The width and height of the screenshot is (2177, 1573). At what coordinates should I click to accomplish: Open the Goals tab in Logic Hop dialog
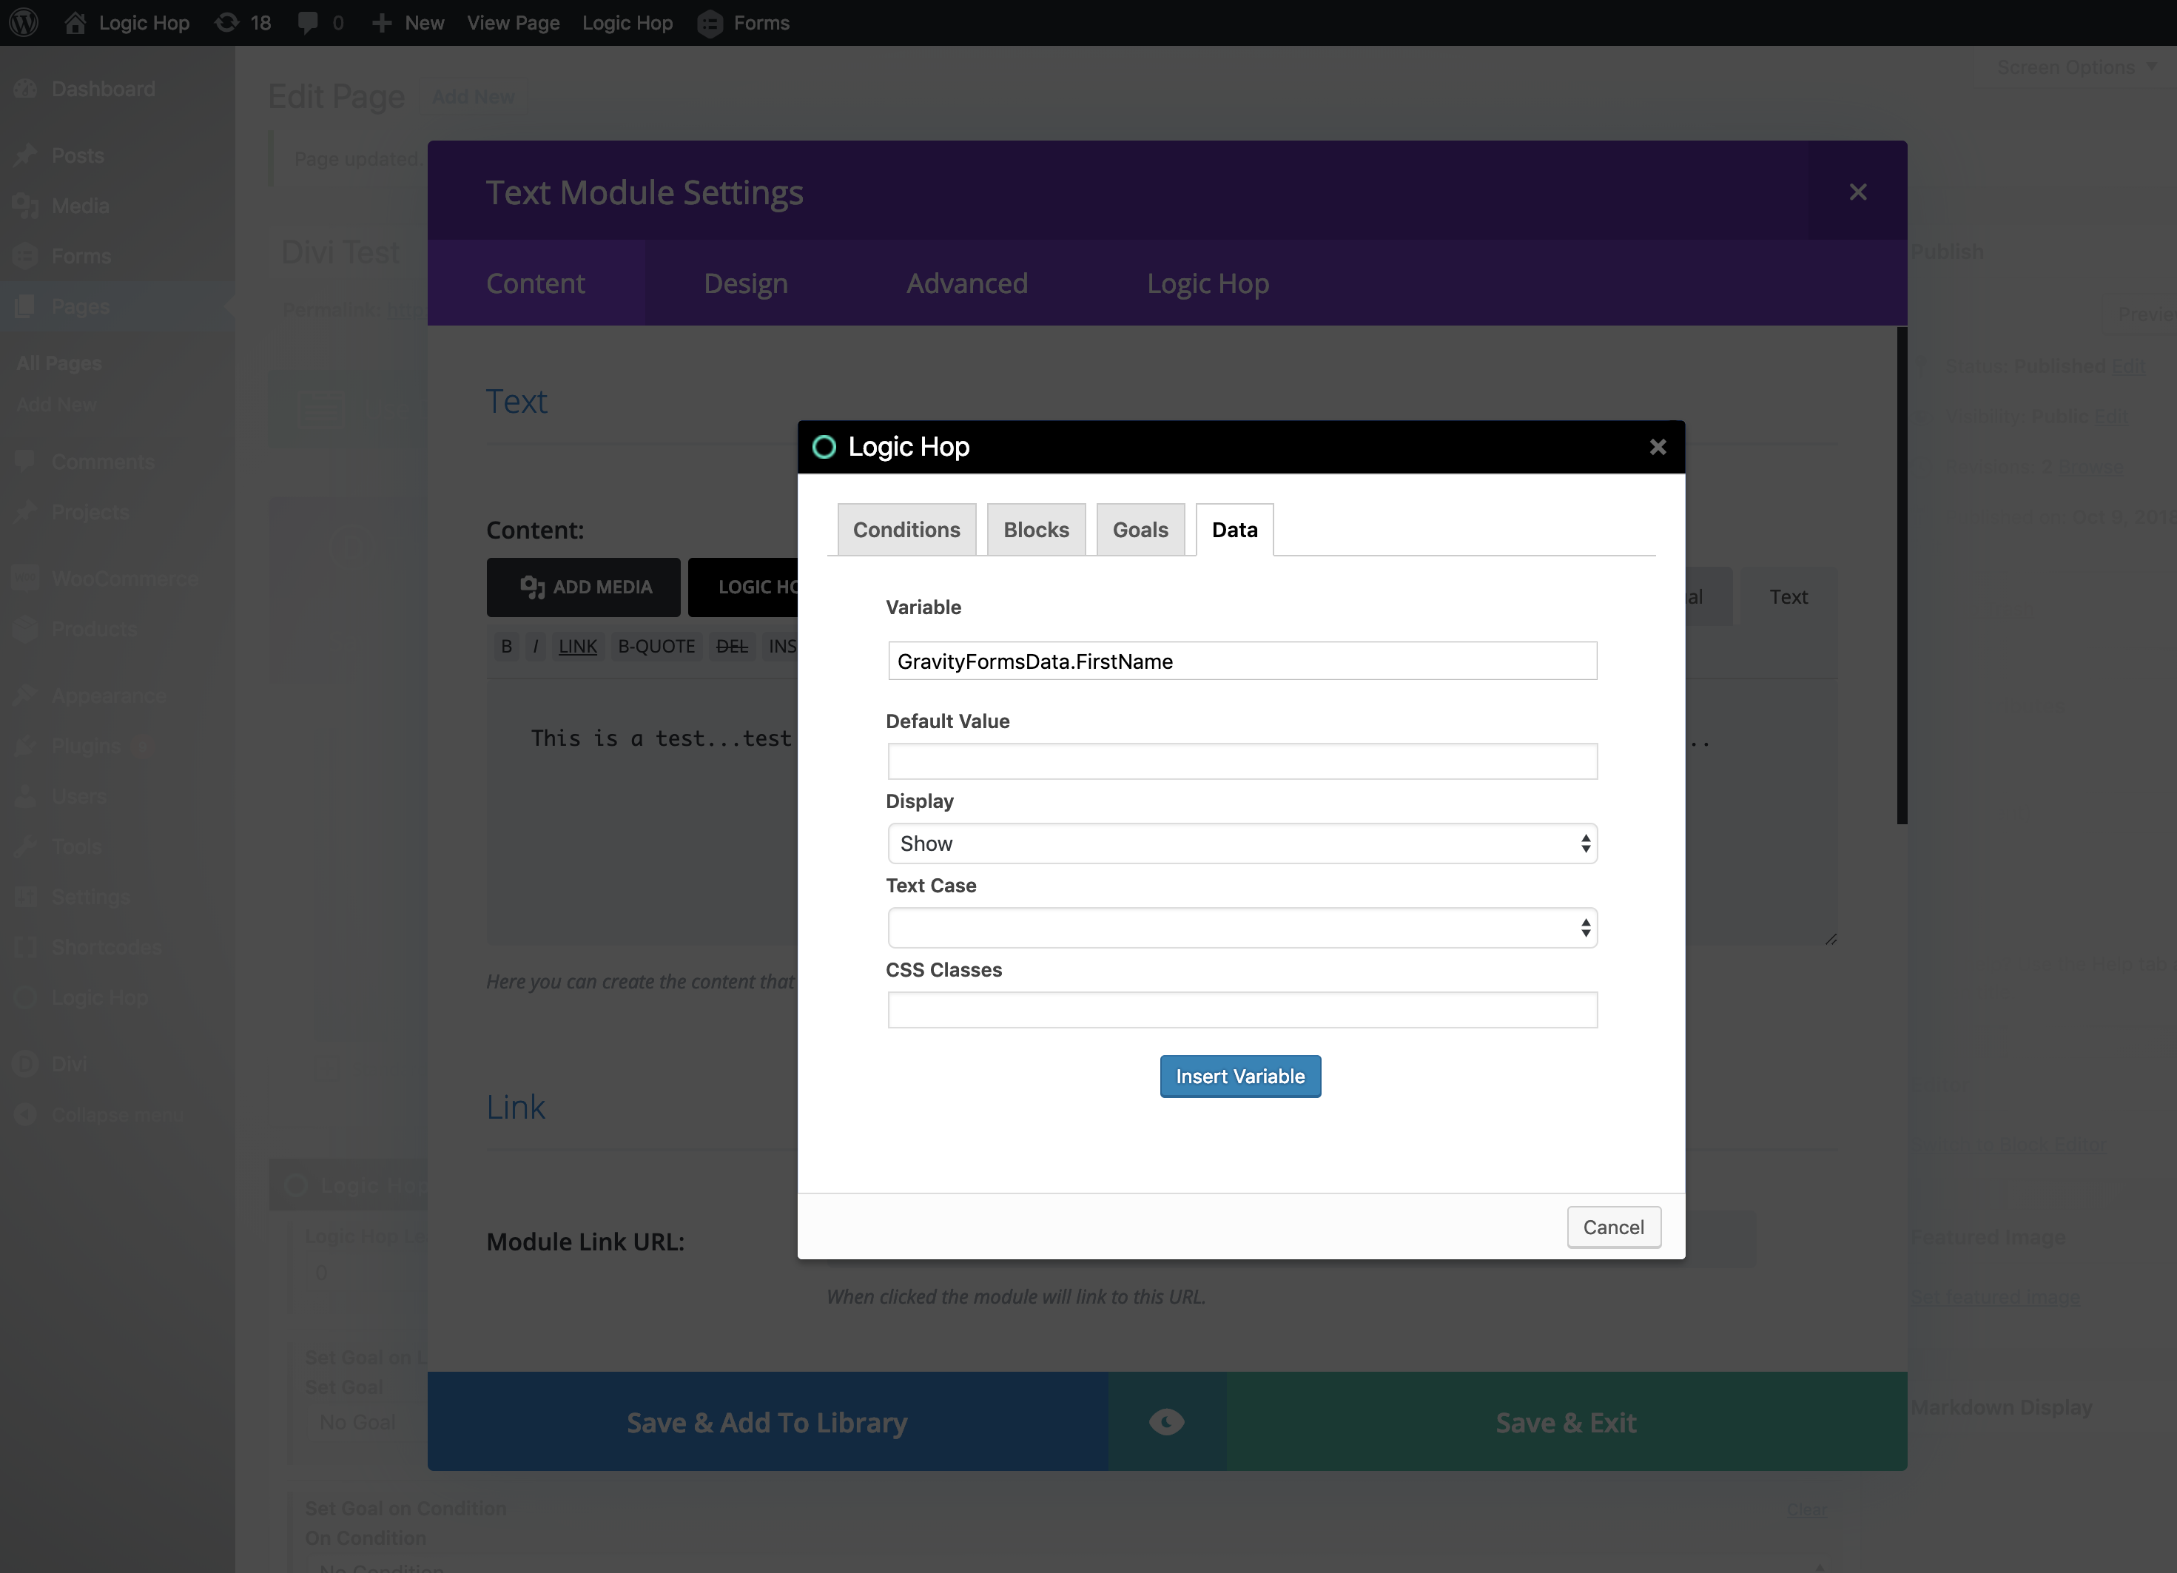pos(1140,529)
